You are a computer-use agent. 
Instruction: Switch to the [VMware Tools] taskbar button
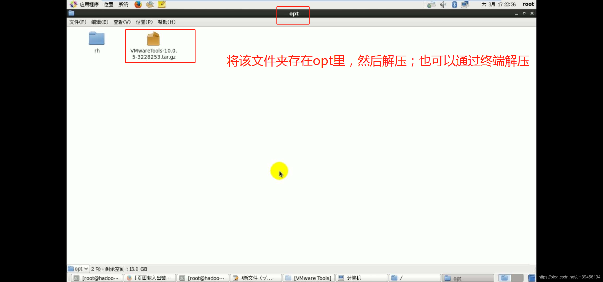(x=309, y=278)
